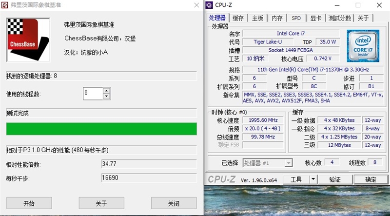Screen dimensions: 390x216
Task: Open the SPD tab
Action: tap(296, 18)
